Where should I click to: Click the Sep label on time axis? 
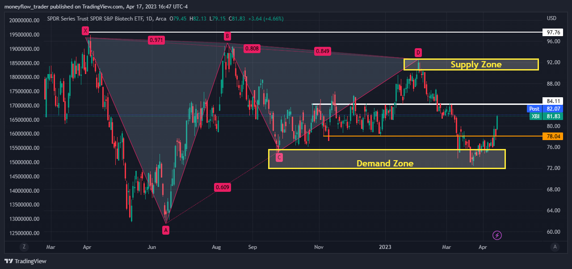[x=252, y=247]
